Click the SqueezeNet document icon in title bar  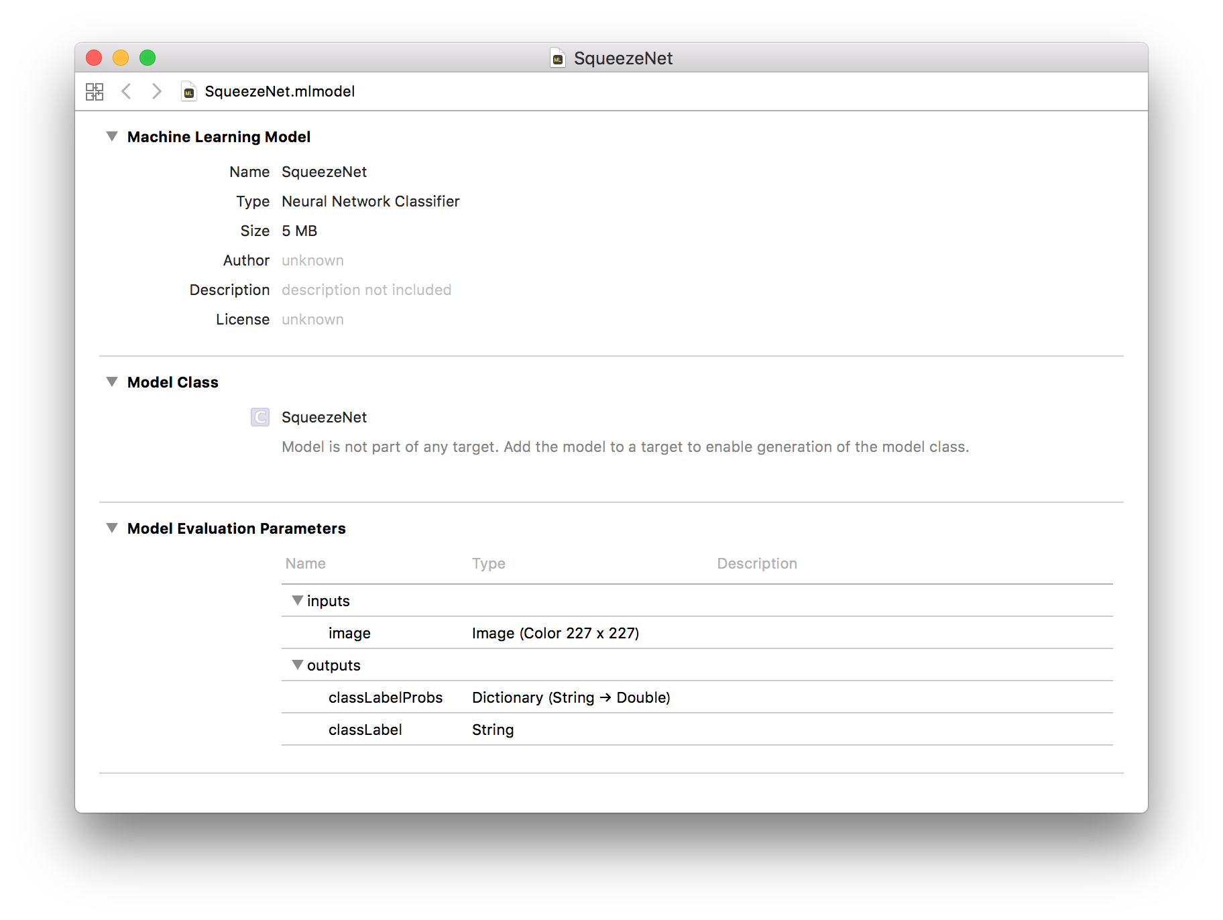coord(558,58)
